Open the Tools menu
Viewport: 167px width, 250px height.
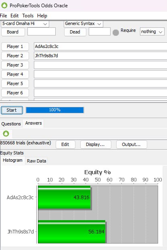(x=28, y=16)
